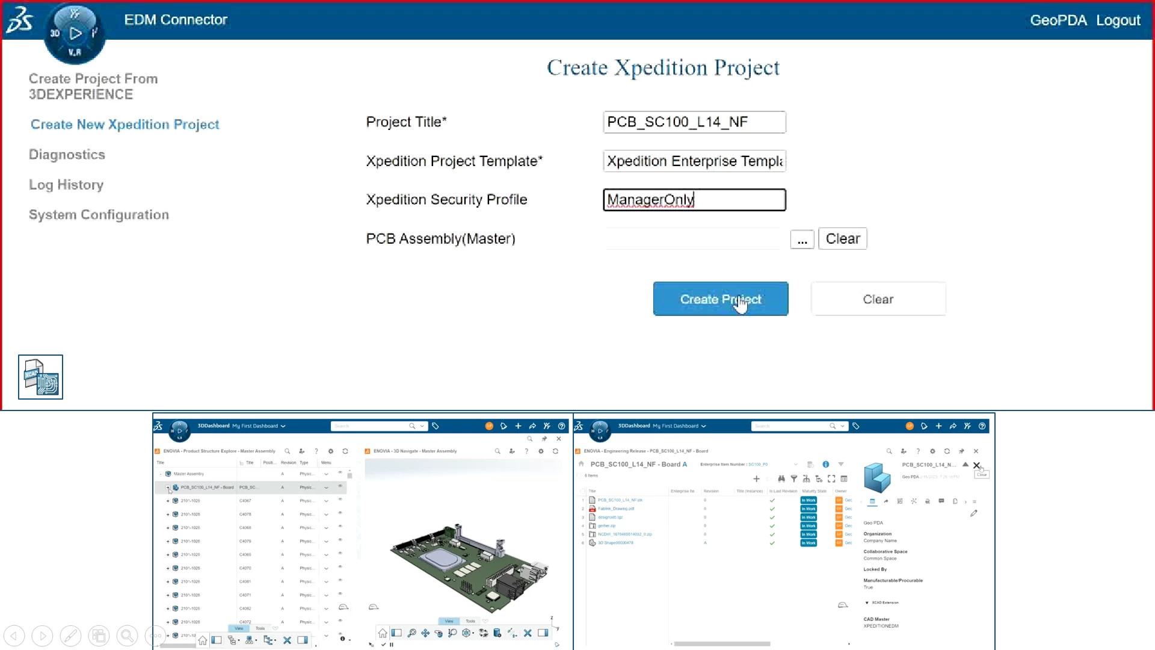Viewport: 1155px width, 650px height.
Task: Click the binoculars find icon in Engineering Release
Action: (781, 479)
